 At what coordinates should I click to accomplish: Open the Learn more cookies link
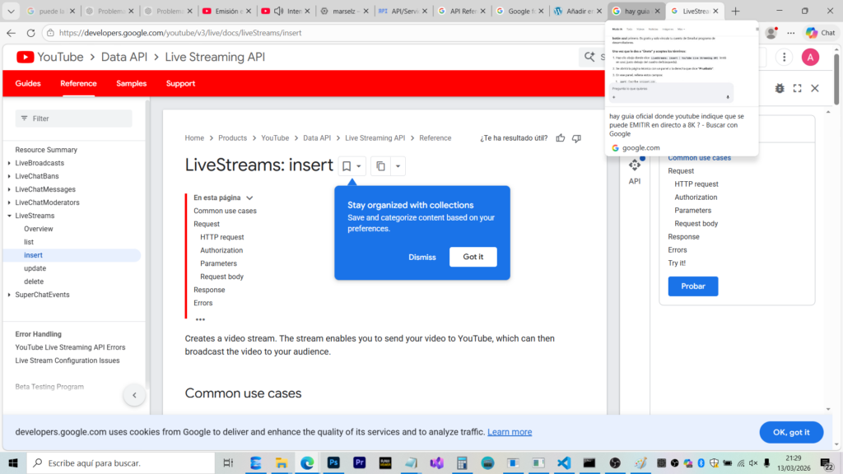[510, 432]
